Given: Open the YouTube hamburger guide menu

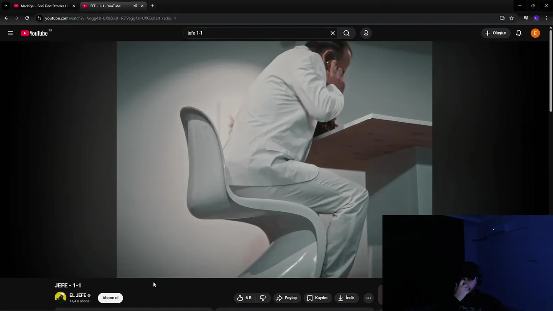Looking at the screenshot, I should 10,33.
